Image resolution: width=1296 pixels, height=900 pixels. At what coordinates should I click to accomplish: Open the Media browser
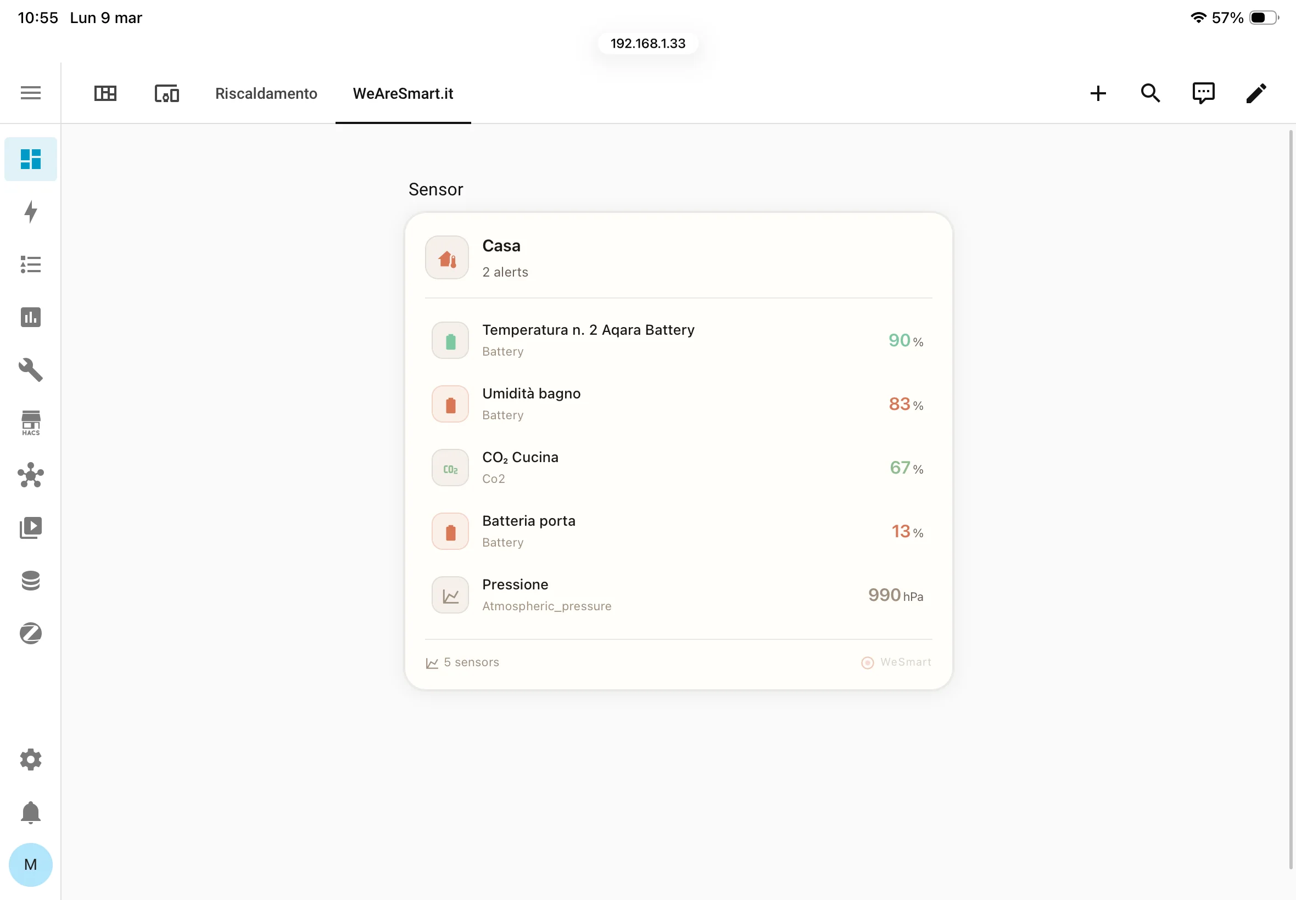(x=30, y=527)
